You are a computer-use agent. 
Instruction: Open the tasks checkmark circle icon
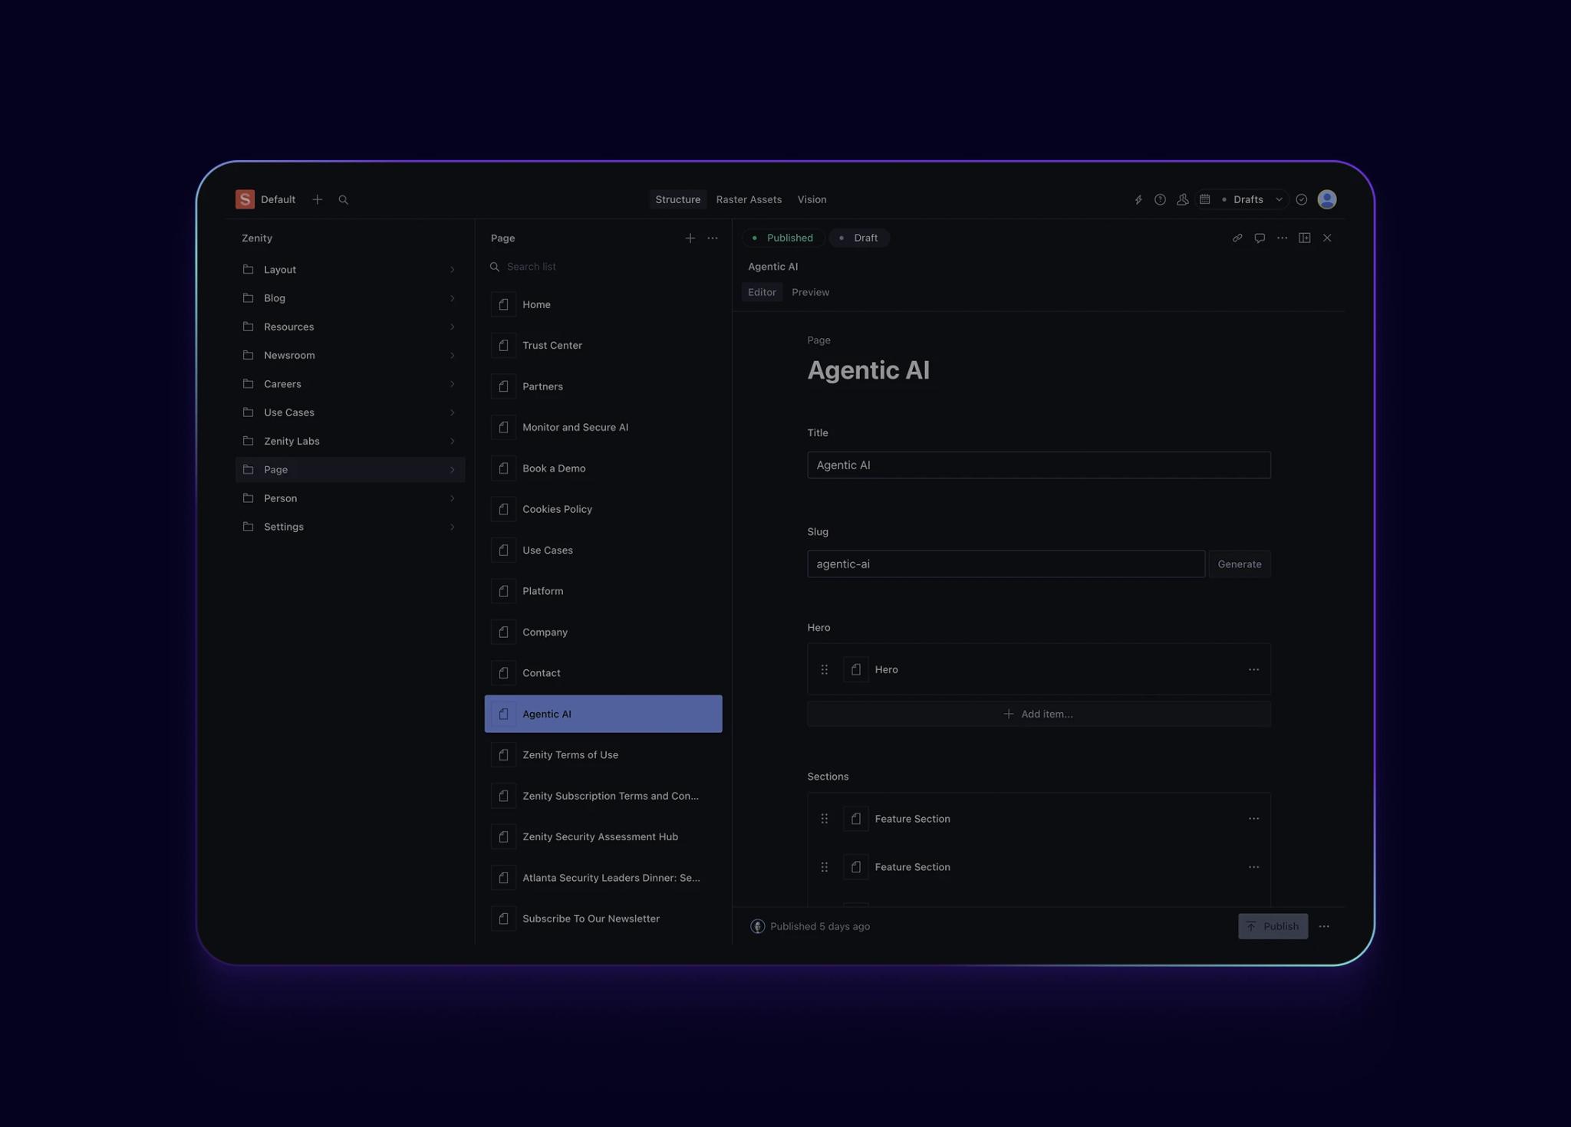click(x=1301, y=199)
